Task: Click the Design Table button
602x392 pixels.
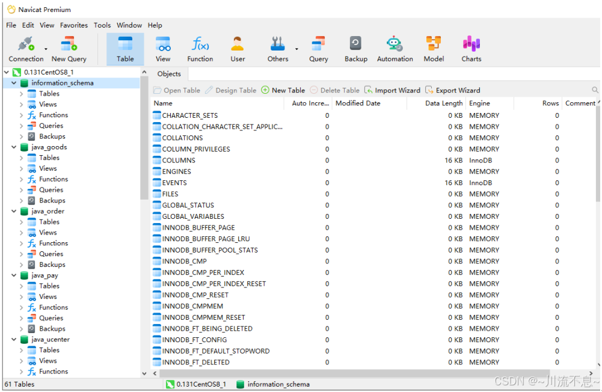Action: click(231, 90)
